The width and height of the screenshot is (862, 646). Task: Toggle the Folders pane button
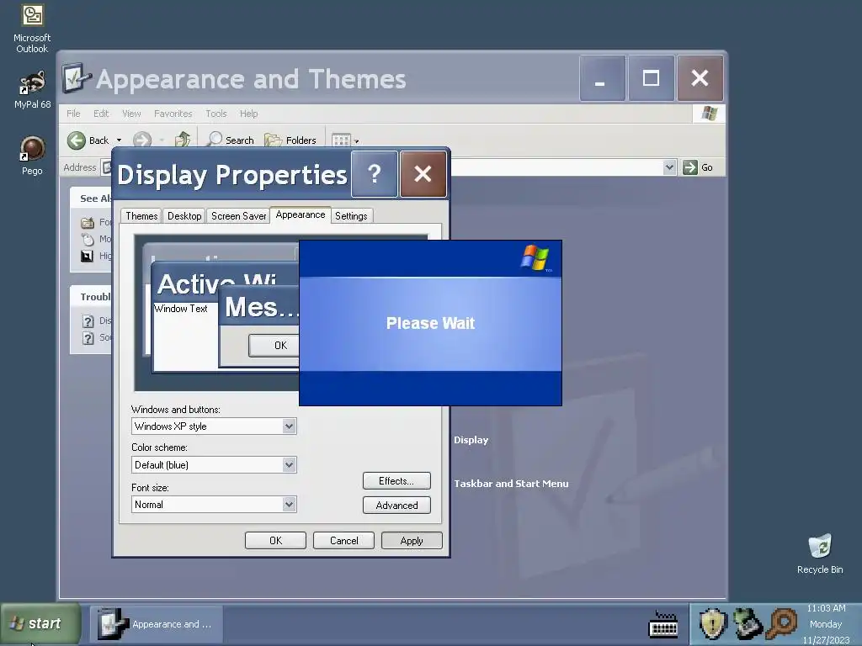coord(290,140)
